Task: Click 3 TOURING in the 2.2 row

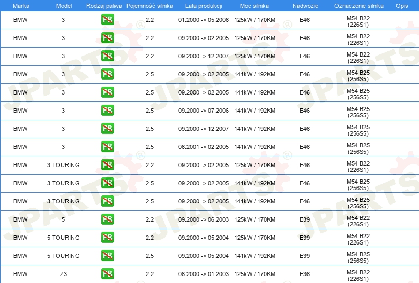Action: (63, 165)
